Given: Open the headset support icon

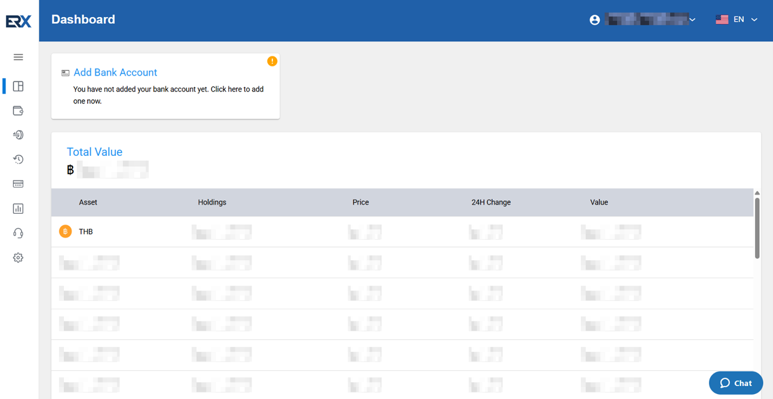Looking at the screenshot, I should (18, 233).
